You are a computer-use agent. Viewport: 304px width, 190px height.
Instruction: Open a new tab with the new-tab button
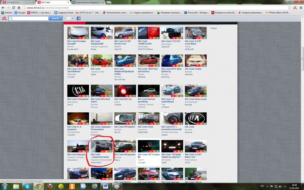click(x=109, y=2)
